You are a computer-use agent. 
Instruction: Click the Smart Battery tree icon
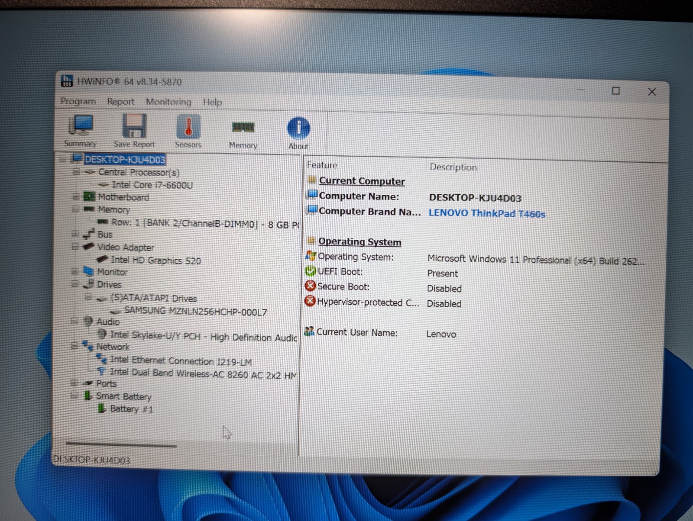(88, 395)
